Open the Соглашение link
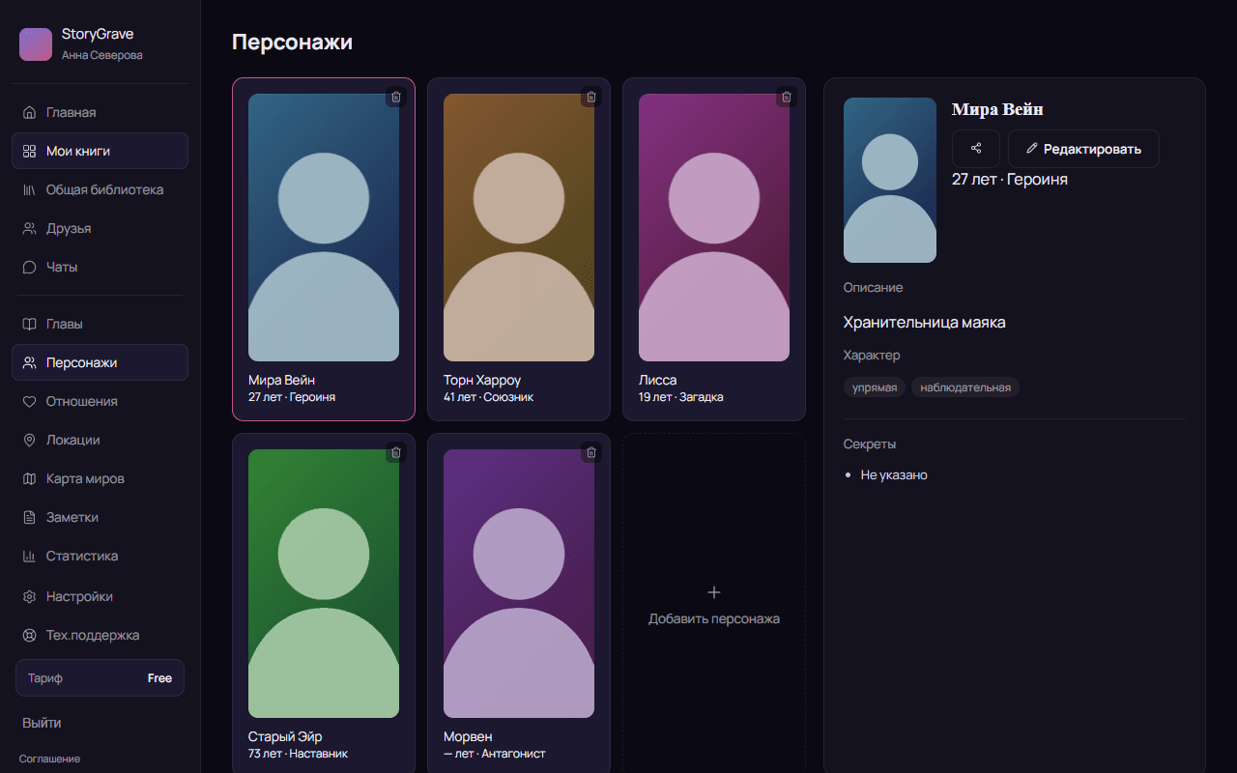Screen dimensions: 1237x773 tap(49, 759)
